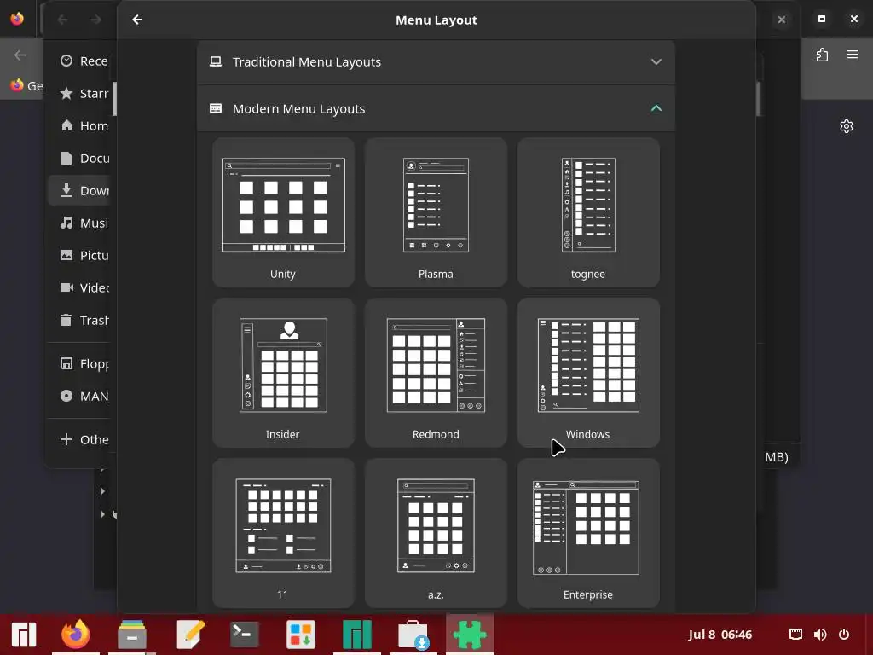Choose the Insider menu layout
Screen dimensions: 873x655
(283, 373)
